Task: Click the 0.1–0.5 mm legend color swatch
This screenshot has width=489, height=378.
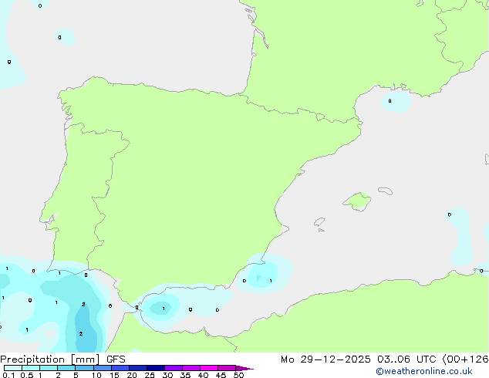Action: pos(13,368)
